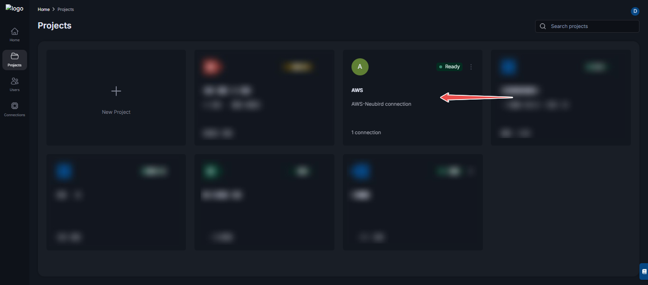Create a project via the New Project card
Viewport: 648px width, 285px height.
pos(116,98)
